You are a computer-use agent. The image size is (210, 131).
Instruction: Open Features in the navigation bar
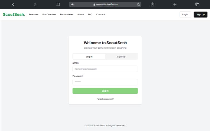coord(34,14)
